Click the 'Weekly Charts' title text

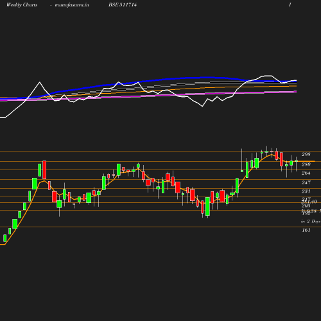click(22, 5)
